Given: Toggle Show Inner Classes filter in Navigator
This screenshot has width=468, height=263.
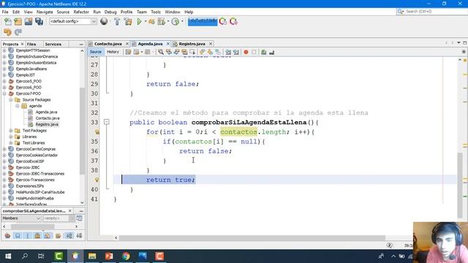Looking at the screenshot, I should [x=47, y=236].
